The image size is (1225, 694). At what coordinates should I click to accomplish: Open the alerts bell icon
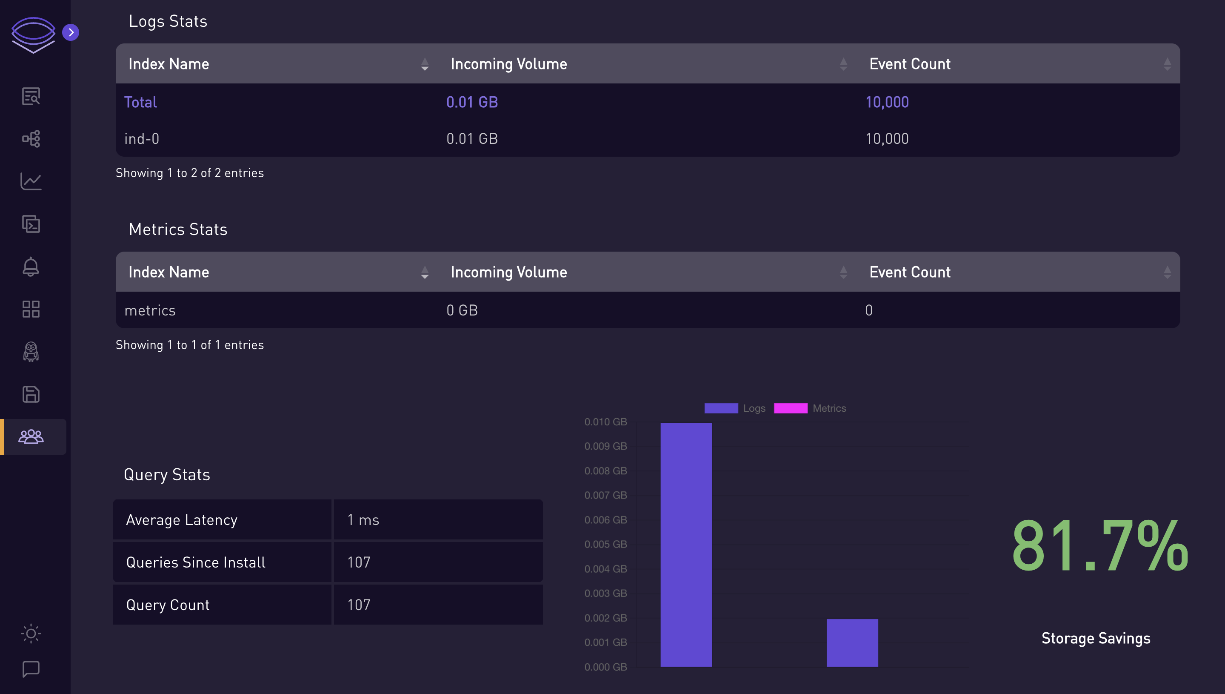point(31,267)
